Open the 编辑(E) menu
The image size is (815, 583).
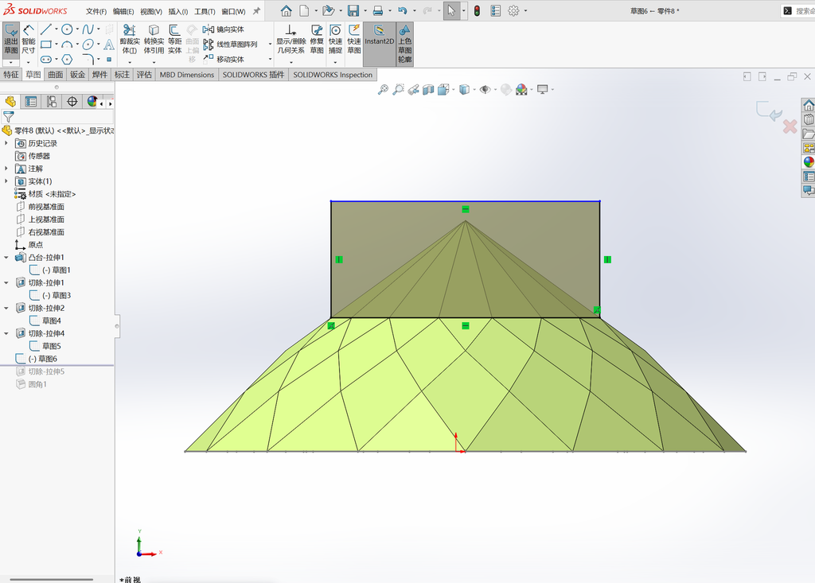123,11
